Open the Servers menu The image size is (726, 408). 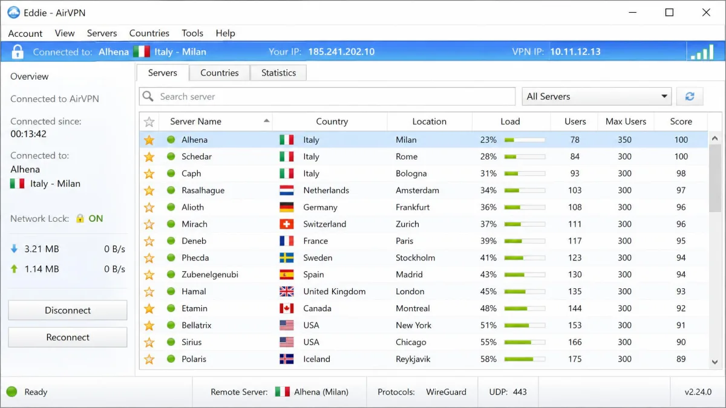102,33
